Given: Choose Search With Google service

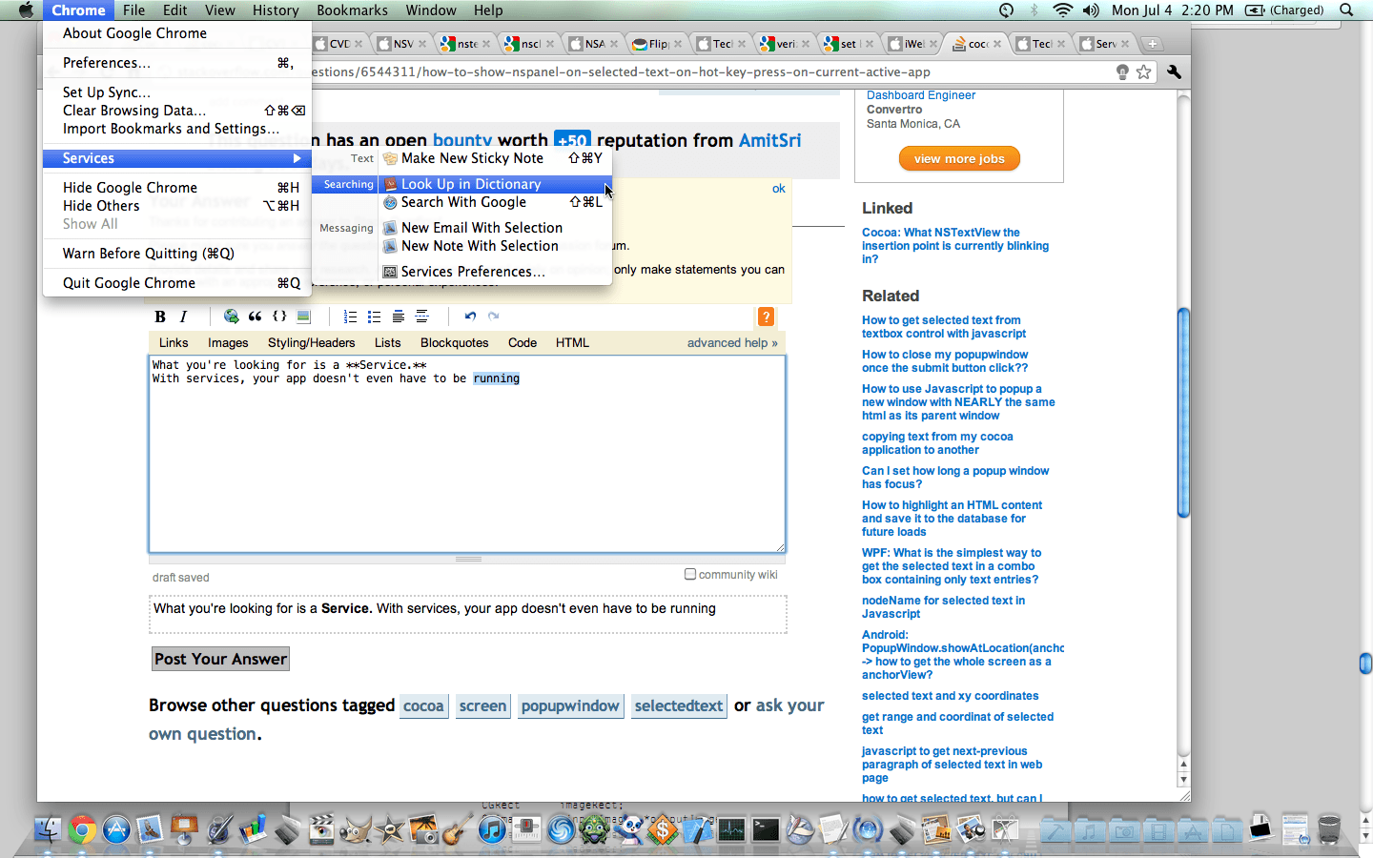Looking at the screenshot, I should 495,202.
